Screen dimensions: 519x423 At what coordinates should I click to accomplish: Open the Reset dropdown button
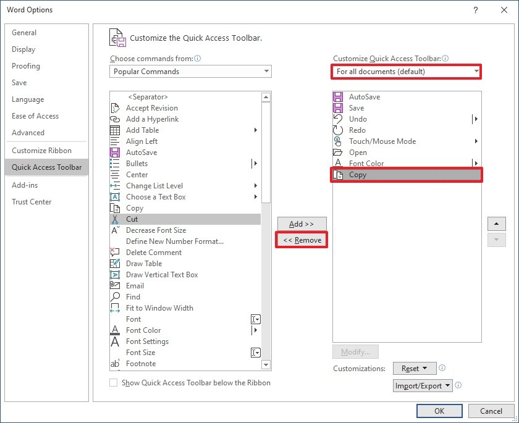coord(415,369)
